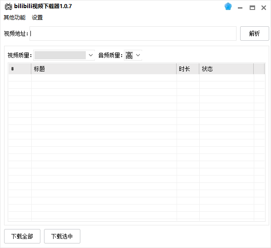Screen dimensions: 271x248
Task: Open the 其他功能 menu
Action: [x=15, y=17]
